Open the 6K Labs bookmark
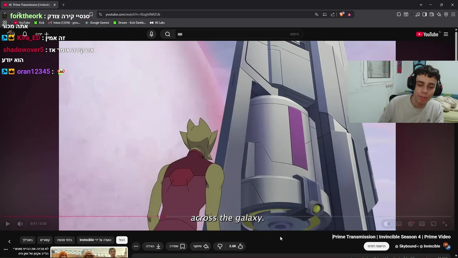Image resolution: width=458 pixels, height=258 pixels. (x=157, y=23)
